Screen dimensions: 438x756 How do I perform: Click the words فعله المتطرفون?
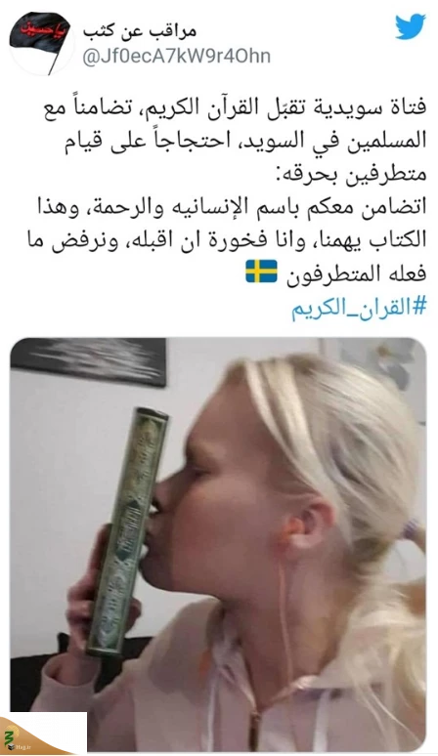click(356, 273)
